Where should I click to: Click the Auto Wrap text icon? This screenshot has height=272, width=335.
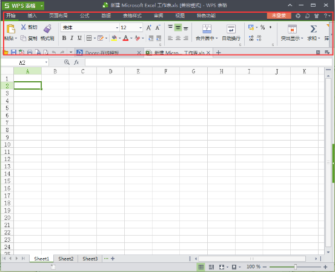231,29
